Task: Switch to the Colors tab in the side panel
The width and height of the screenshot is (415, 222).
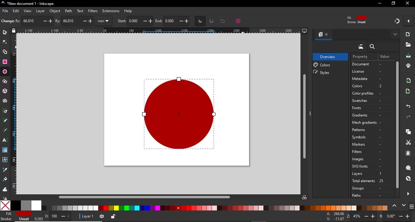Action: click(x=325, y=65)
